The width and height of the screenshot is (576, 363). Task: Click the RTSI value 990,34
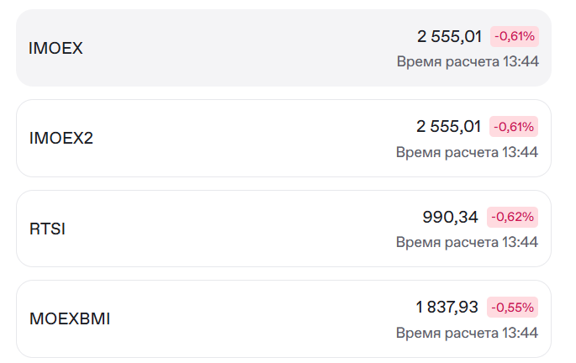point(450,218)
